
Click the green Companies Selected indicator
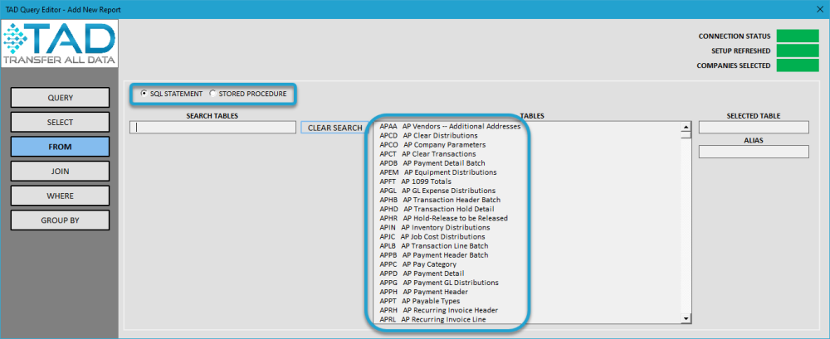coord(798,65)
